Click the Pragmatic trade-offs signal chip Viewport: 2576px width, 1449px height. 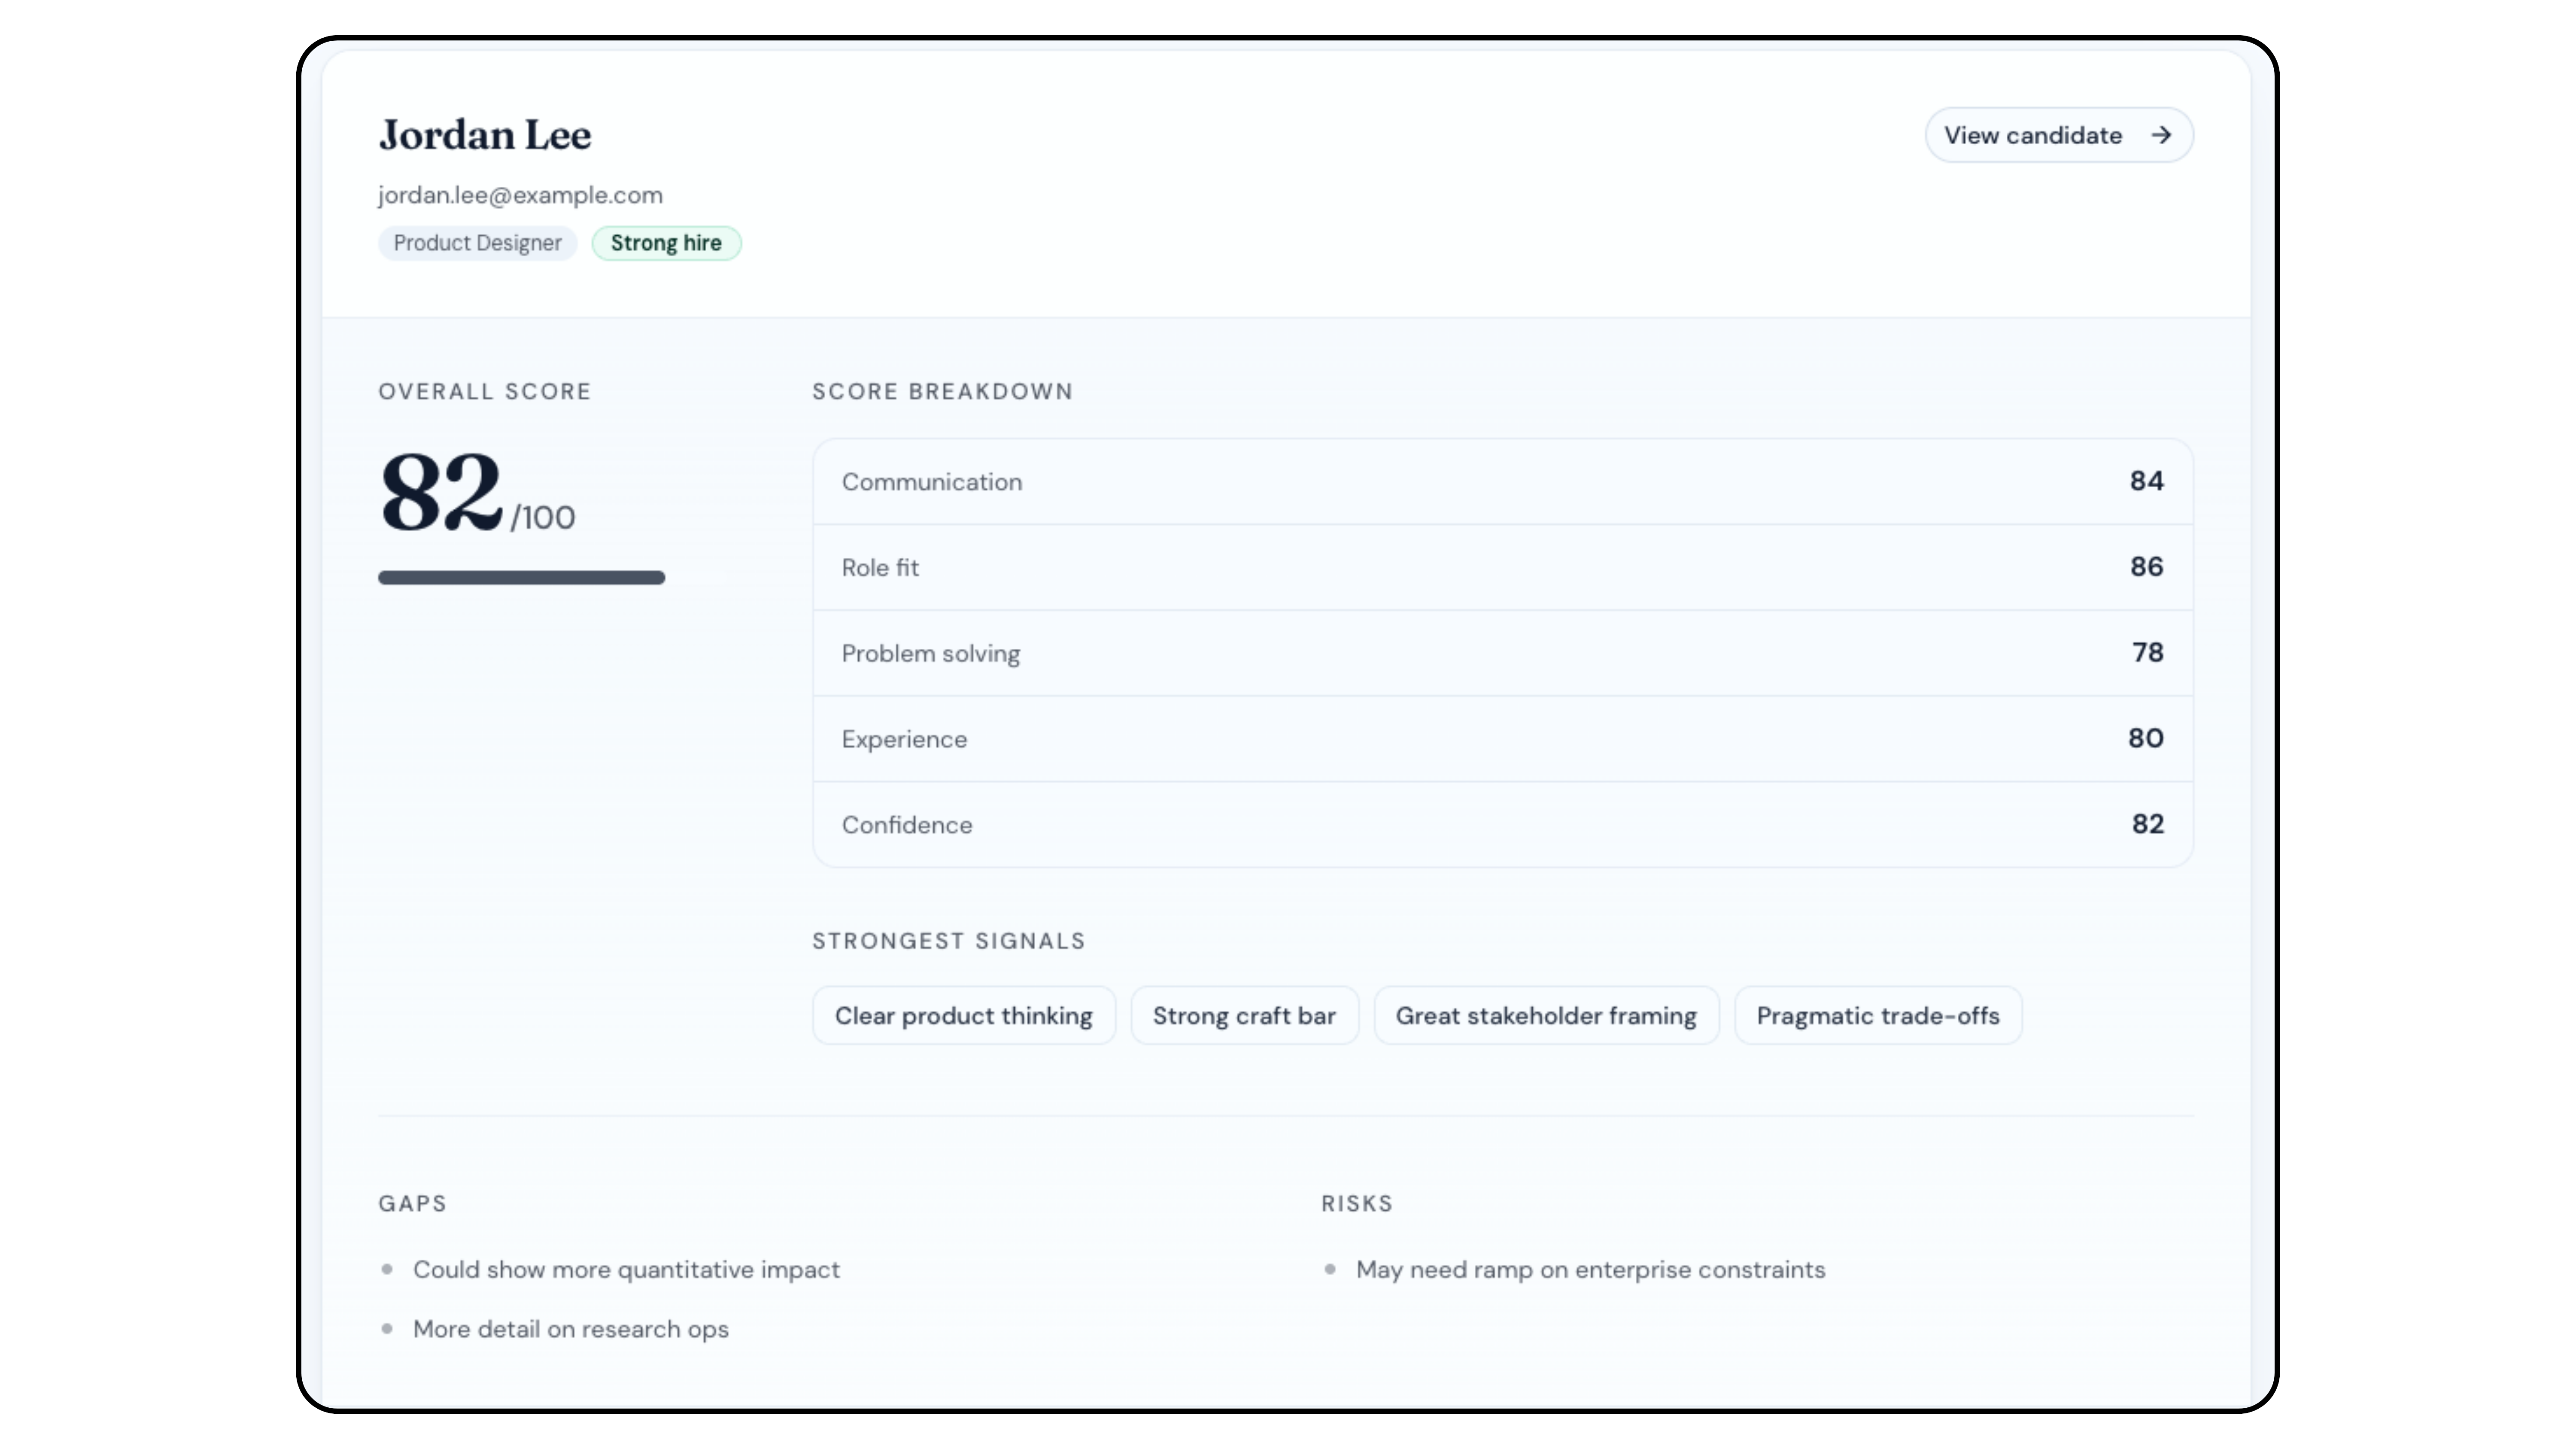1878,1015
